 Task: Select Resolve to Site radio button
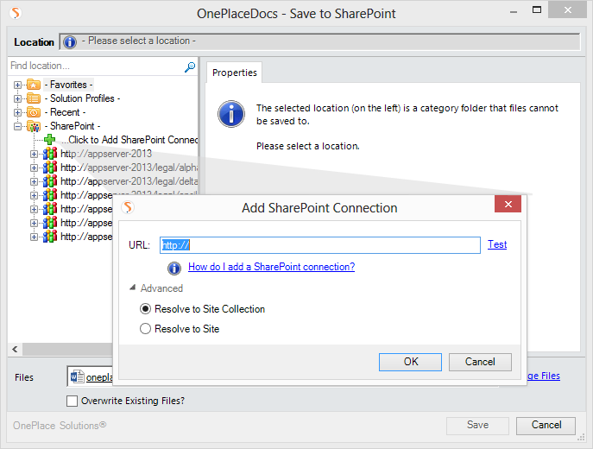pyautogui.click(x=145, y=329)
